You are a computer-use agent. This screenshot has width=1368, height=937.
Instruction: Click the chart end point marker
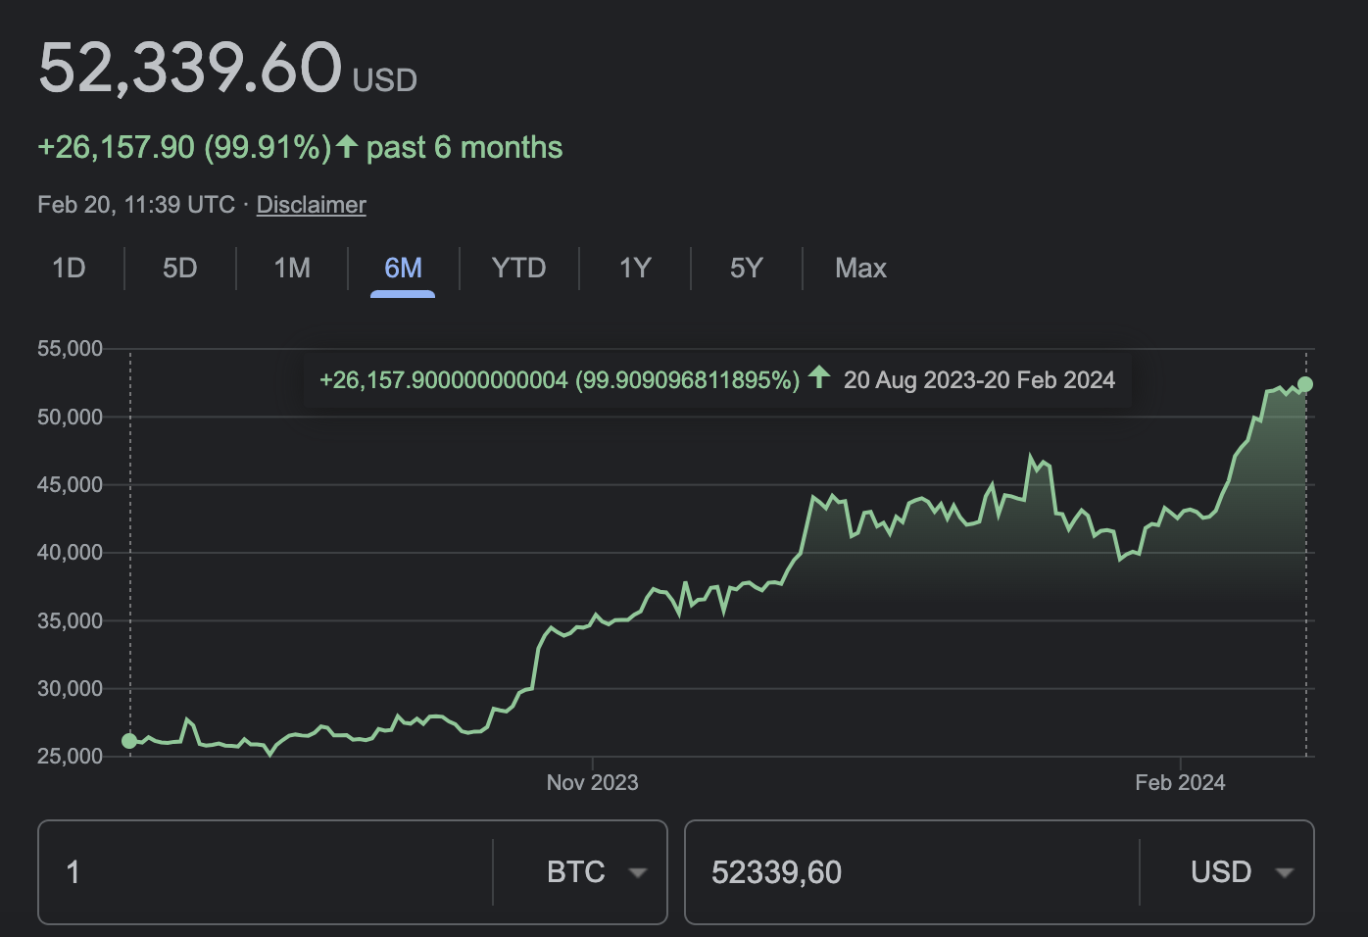(1305, 384)
